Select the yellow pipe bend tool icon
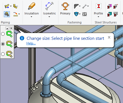 coord(15,6)
